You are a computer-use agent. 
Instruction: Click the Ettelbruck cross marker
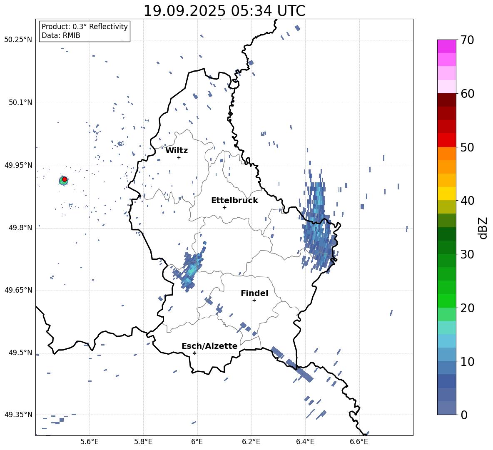224,207
